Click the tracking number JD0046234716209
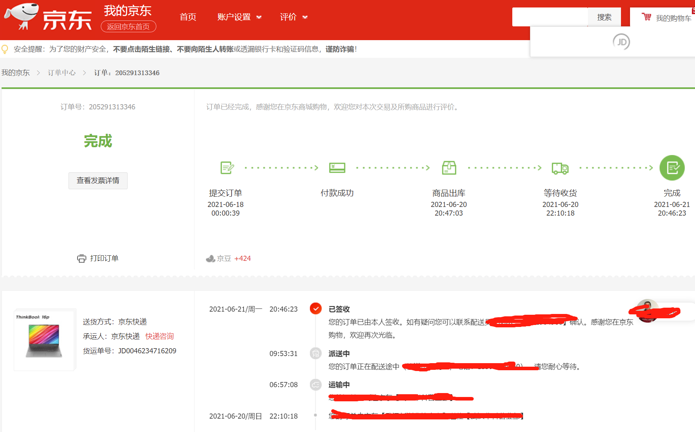This screenshot has width=695, height=432. [x=147, y=351]
